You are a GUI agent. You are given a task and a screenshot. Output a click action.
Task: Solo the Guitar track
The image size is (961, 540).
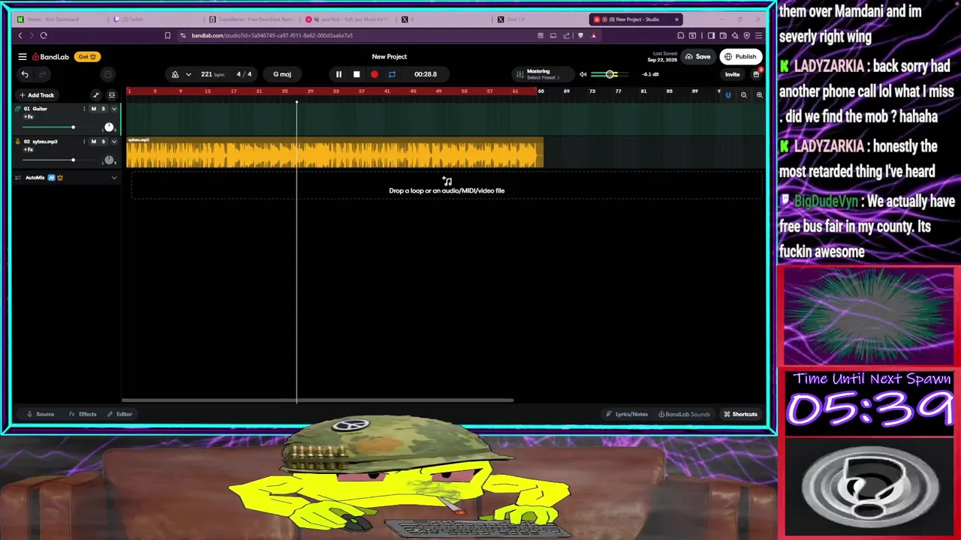[x=104, y=109]
